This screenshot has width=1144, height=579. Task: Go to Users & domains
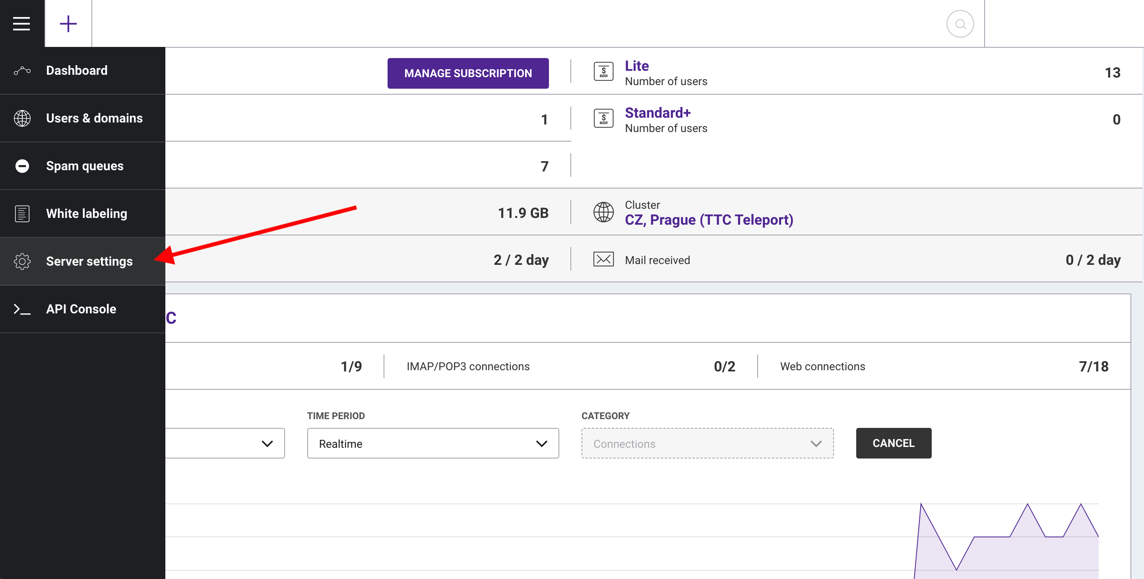(x=83, y=118)
